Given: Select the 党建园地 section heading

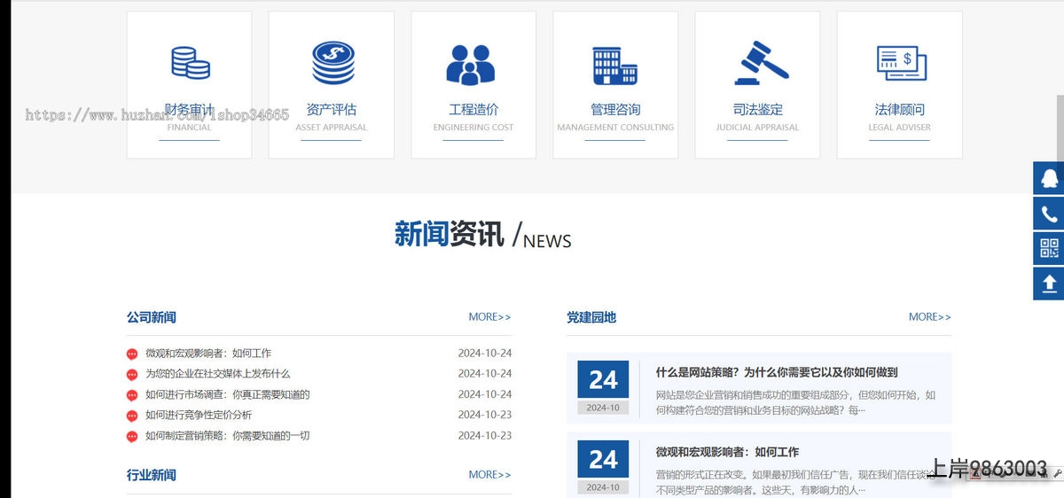Looking at the screenshot, I should coord(591,317).
